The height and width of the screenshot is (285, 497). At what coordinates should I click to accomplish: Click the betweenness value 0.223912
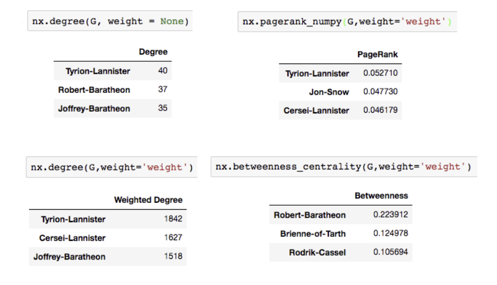(390, 215)
